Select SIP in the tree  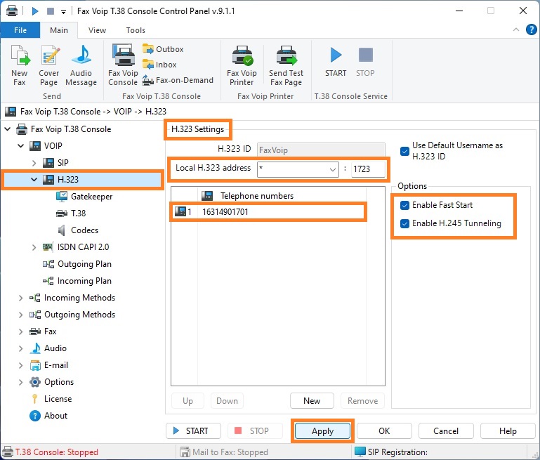click(x=62, y=162)
